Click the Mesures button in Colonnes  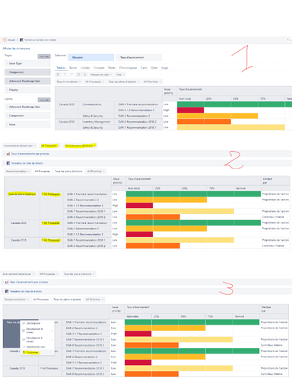coord(91,57)
